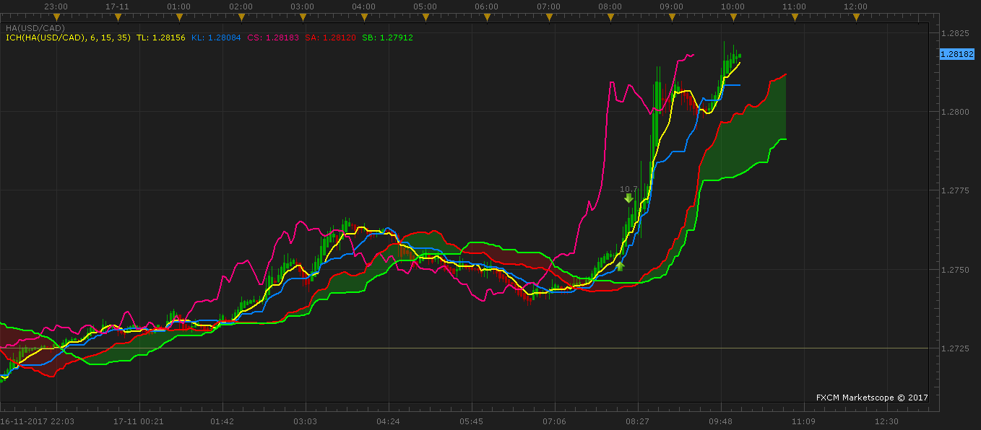Click the 03:03 bottom axis label
This screenshot has height=430, width=981.
click(305, 421)
